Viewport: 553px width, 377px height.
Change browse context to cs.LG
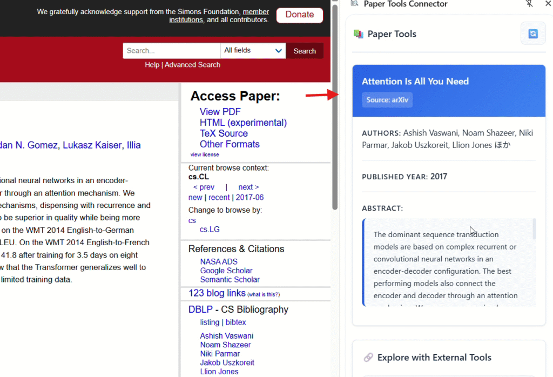[210, 229]
